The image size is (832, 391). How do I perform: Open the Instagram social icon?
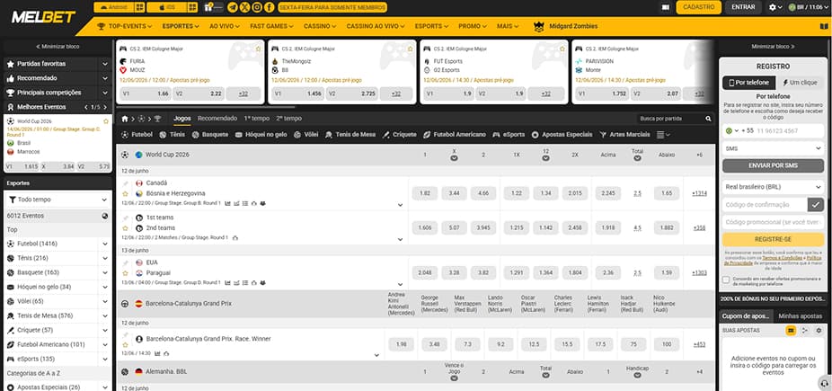click(x=257, y=7)
